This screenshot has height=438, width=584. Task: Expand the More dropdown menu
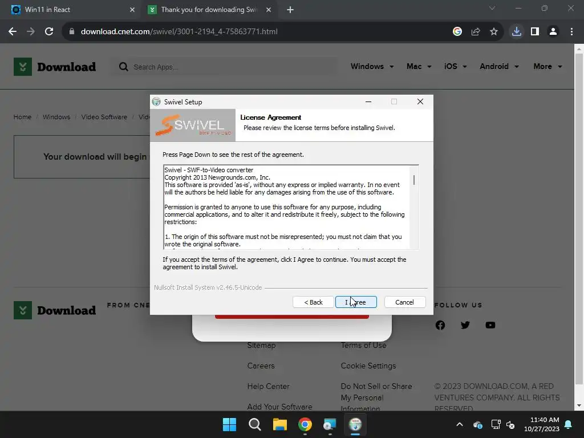[547, 66]
